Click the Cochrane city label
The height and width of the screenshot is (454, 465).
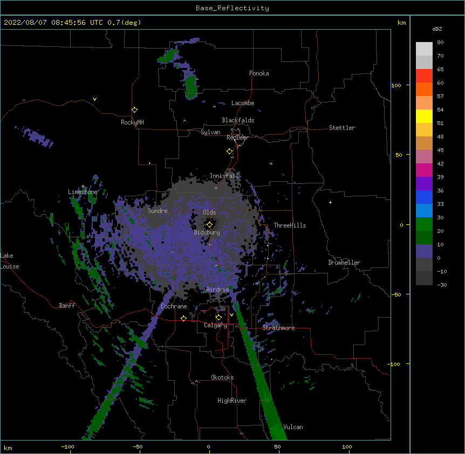174,306
